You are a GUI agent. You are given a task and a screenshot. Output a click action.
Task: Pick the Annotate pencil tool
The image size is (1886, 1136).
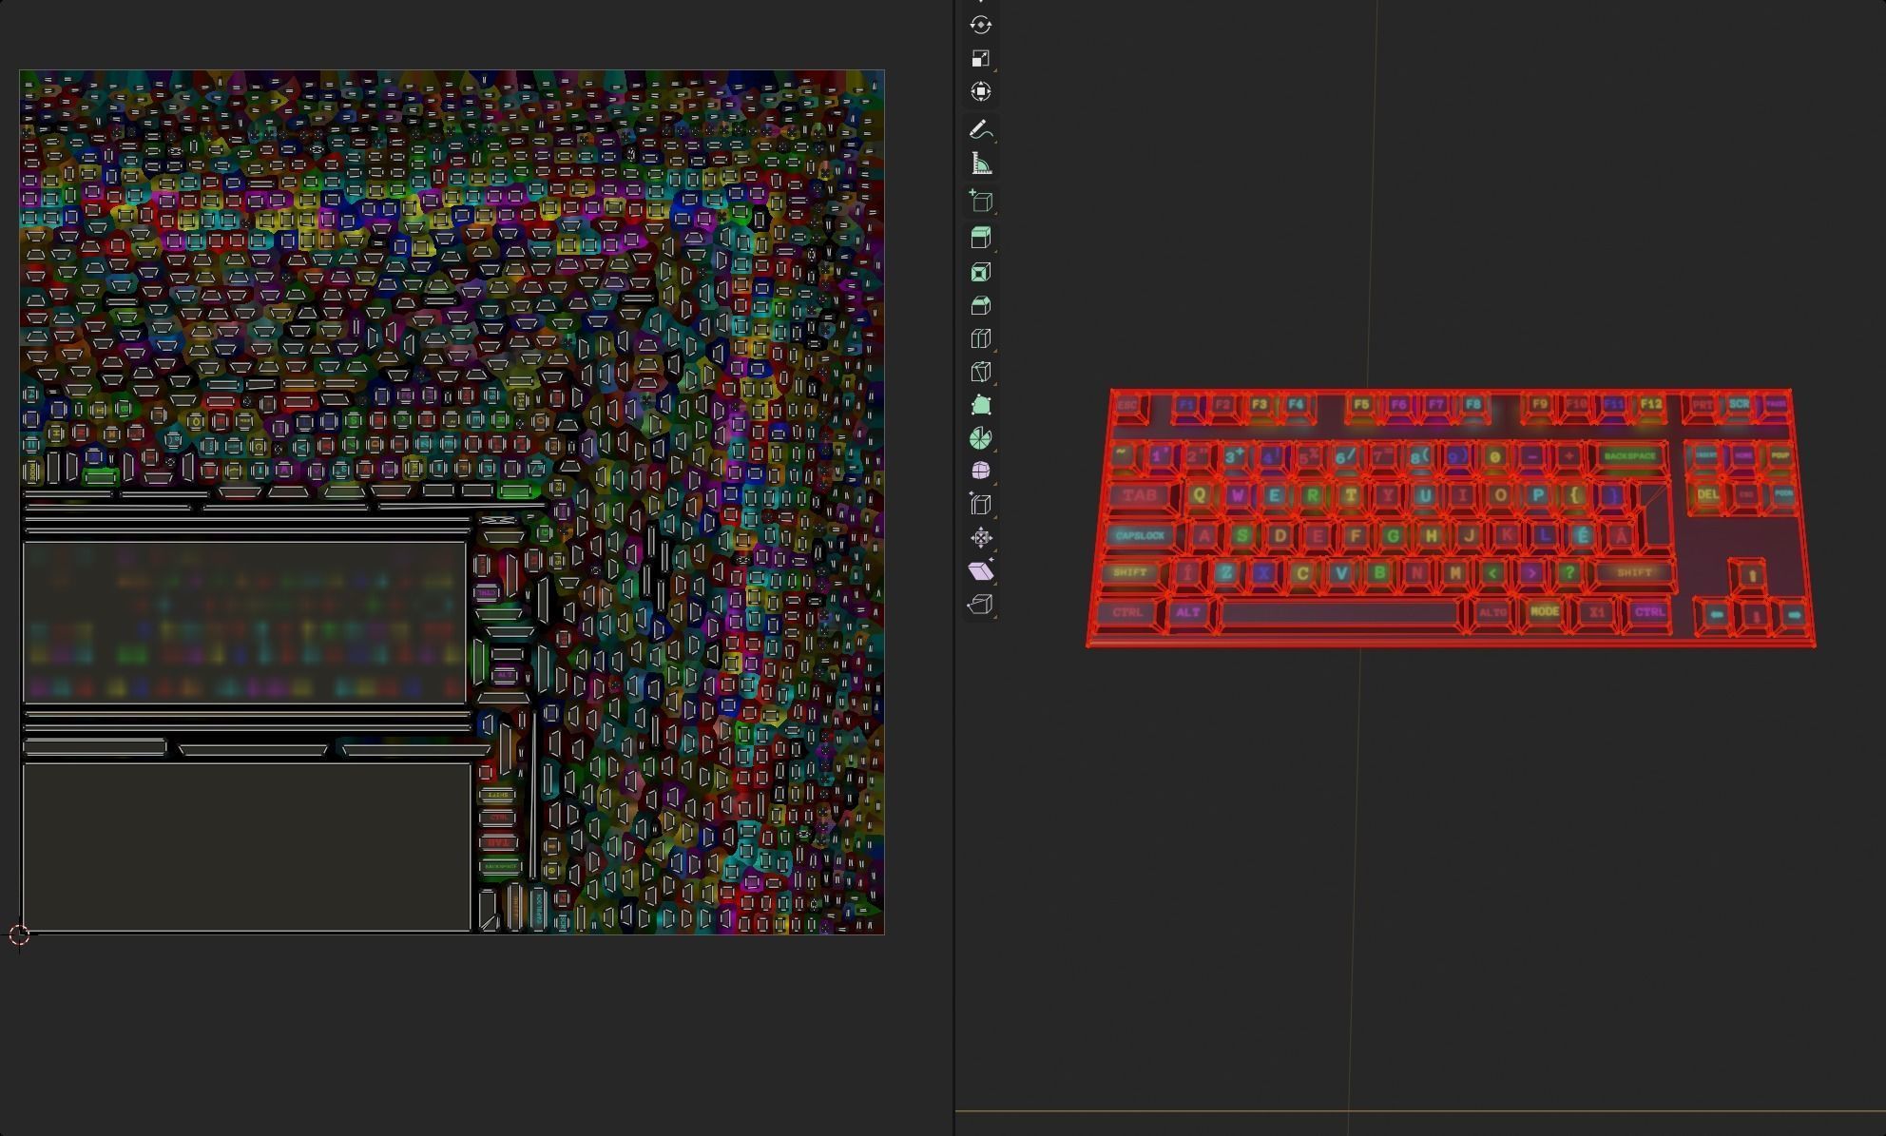[x=980, y=130]
